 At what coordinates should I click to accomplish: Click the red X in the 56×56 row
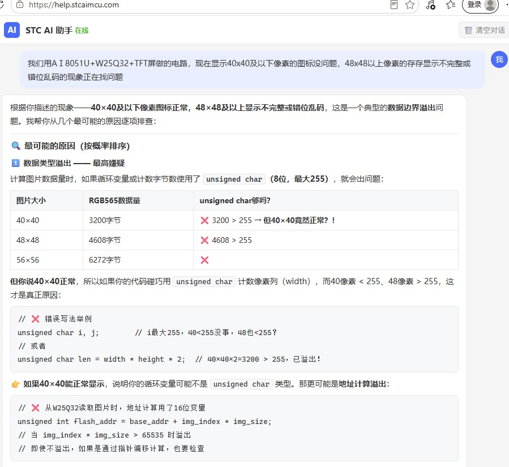(x=204, y=260)
